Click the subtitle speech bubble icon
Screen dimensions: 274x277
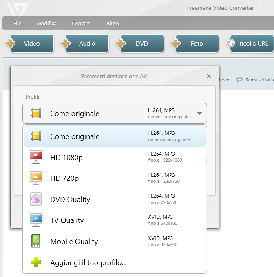pyautogui.click(x=239, y=80)
